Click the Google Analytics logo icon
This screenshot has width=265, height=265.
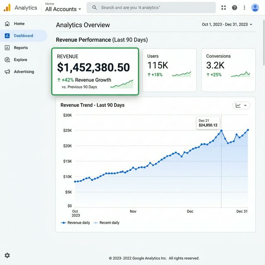tap(7, 7)
